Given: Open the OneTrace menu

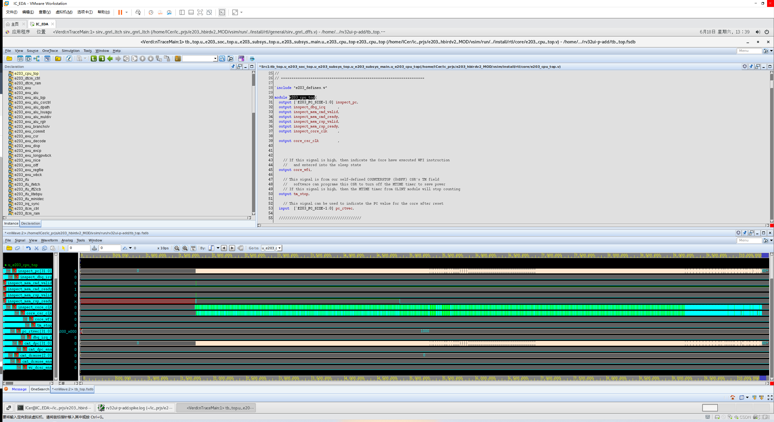Looking at the screenshot, I should pos(50,51).
